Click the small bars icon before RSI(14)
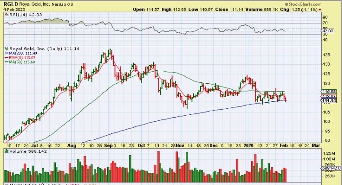The height and width of the screenshot is (185, 342). click(x=6, y=15)
